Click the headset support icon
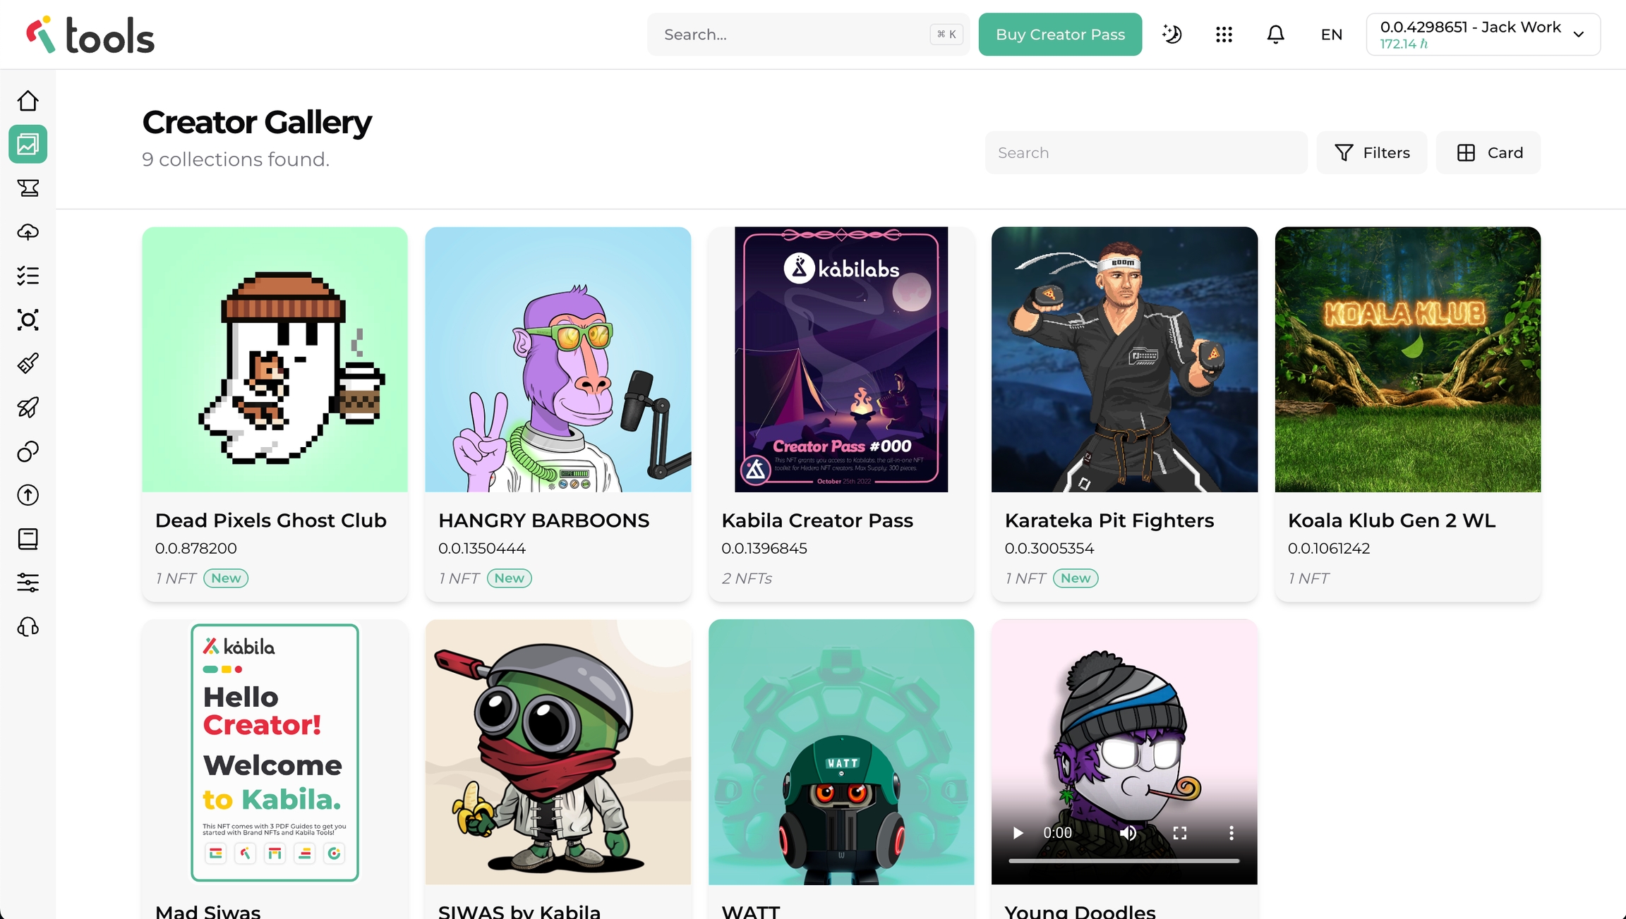Screen dimensions: 1626x919 pos(28,627)
